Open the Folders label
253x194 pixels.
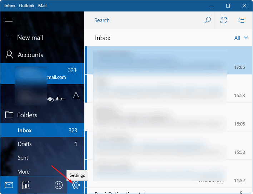(x=27, y=115)
